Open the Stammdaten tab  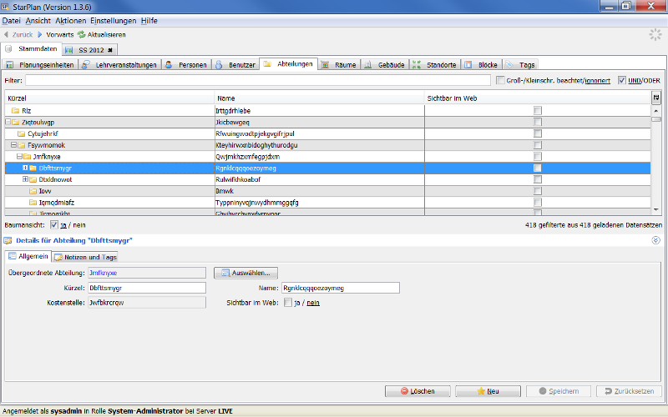pos(32,49)
